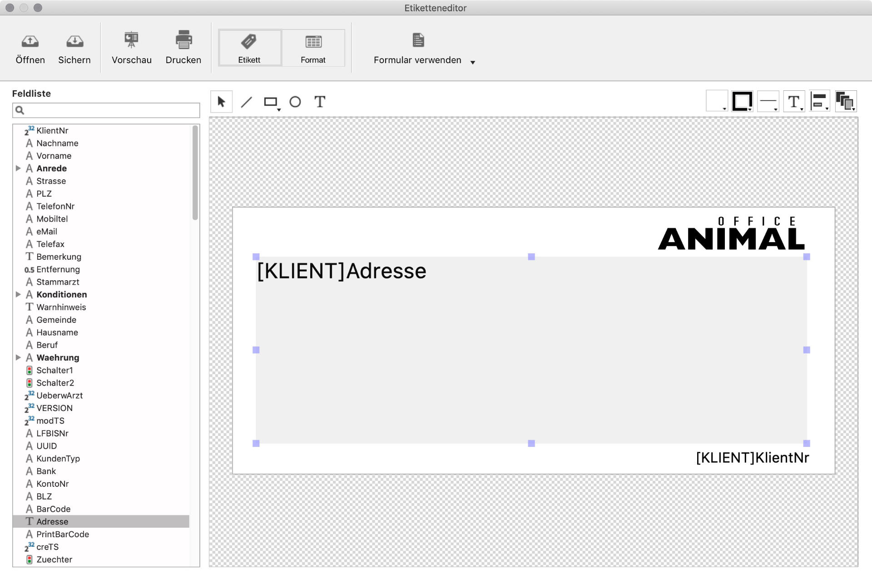Open the line thickness dropdown
Screen dimensions: 872x574
tap(768, 101)
